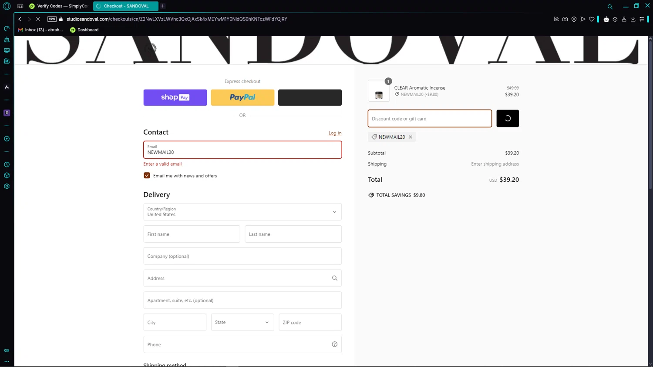This screenshot has width=653, height=367.
Task: Click the ZIP code field
Action: click(310, 322)
